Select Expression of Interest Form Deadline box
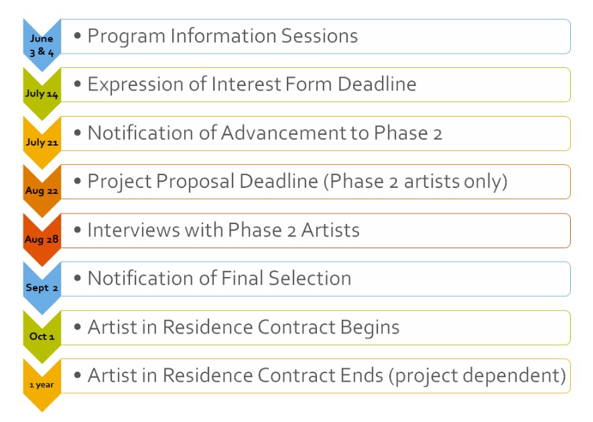 coord(316,85)
